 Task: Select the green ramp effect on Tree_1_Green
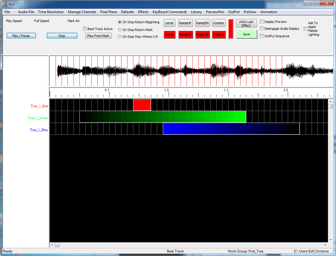pyautogui.click(x=163, y=117)
